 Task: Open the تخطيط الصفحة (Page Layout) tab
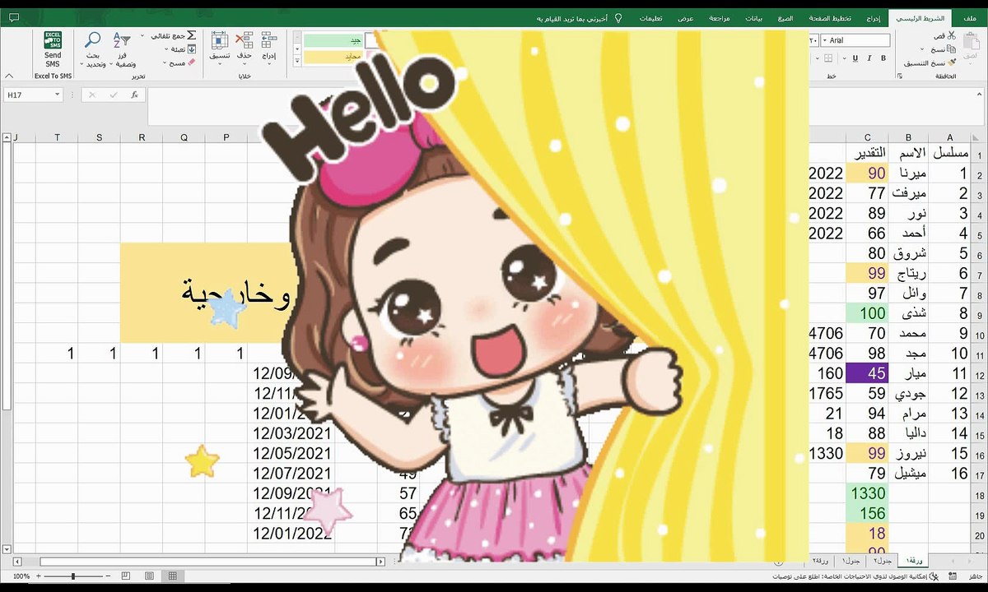[x=832, y=17]
